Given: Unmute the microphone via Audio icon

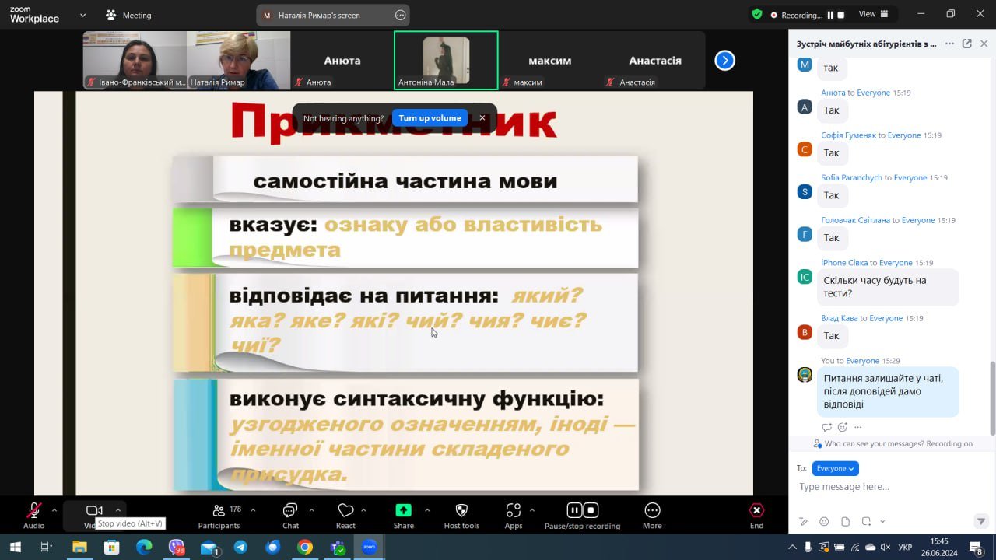Looking at the screenshot, I should [33, 511].
